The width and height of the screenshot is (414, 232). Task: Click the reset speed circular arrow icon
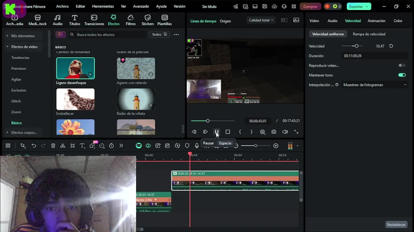click(x=391, y=46)
